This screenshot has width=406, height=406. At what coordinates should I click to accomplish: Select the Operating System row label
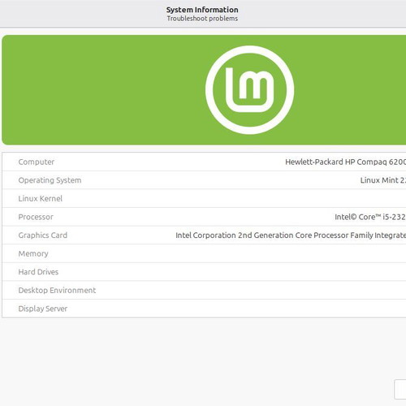(50, 180)
